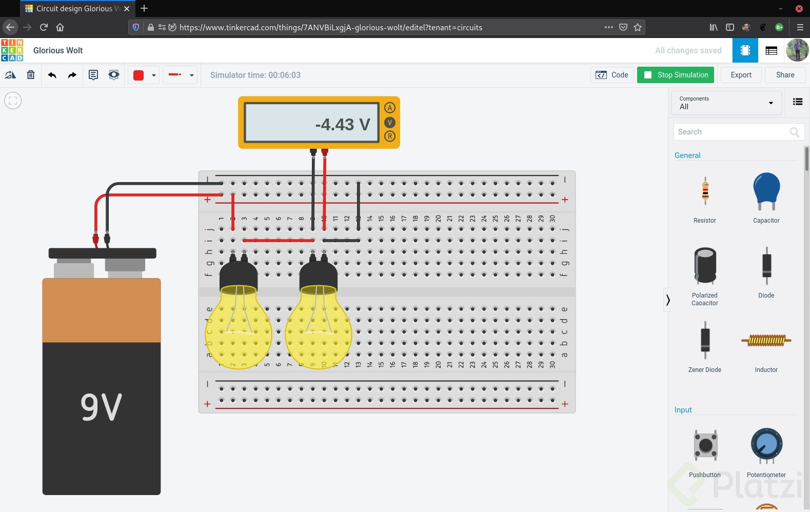Open the browser hamburger menu
810x512 pixels.
[800, 27]
